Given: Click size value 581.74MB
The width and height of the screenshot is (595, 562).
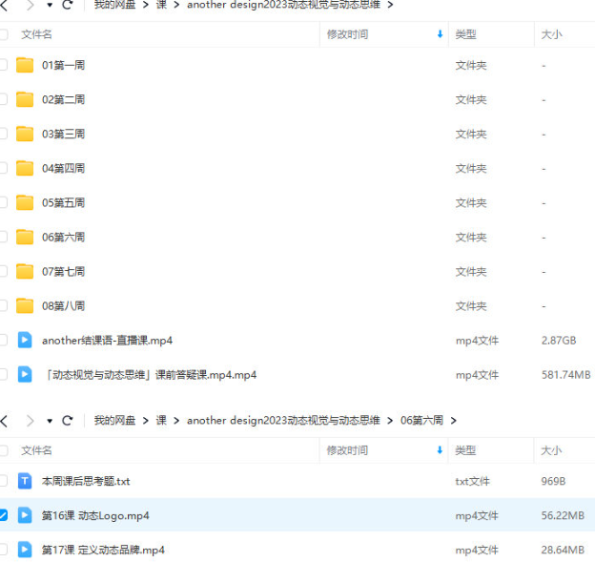Looking at the screenshot, I should pyautogui.click(x=565, y=375).
